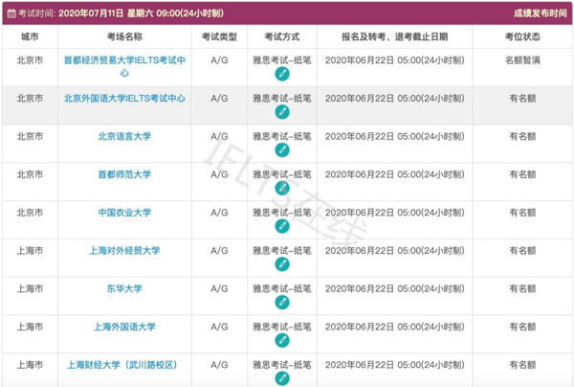Open the 北京语言大学 test center link
574x387 pixels.
tap(124, 136)
